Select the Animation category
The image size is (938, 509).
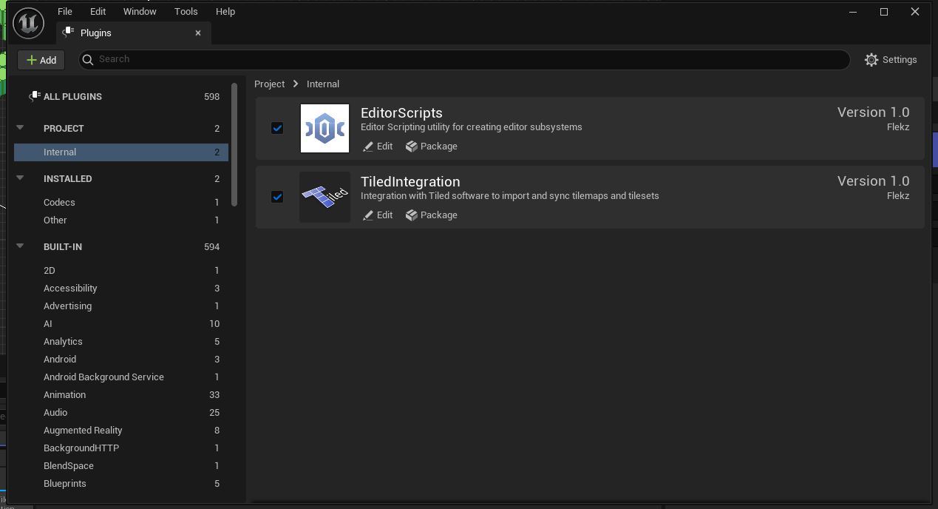(121, 394)
